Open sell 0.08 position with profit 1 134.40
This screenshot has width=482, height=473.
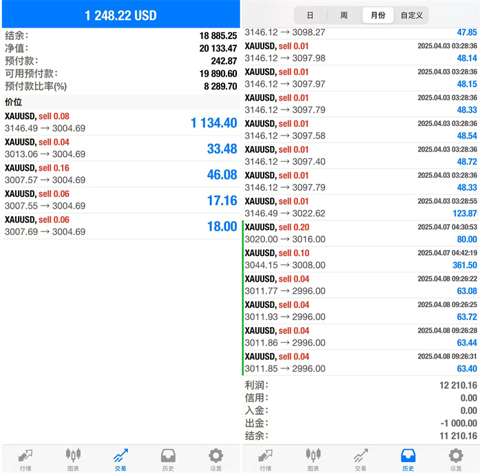coord(120,123)
